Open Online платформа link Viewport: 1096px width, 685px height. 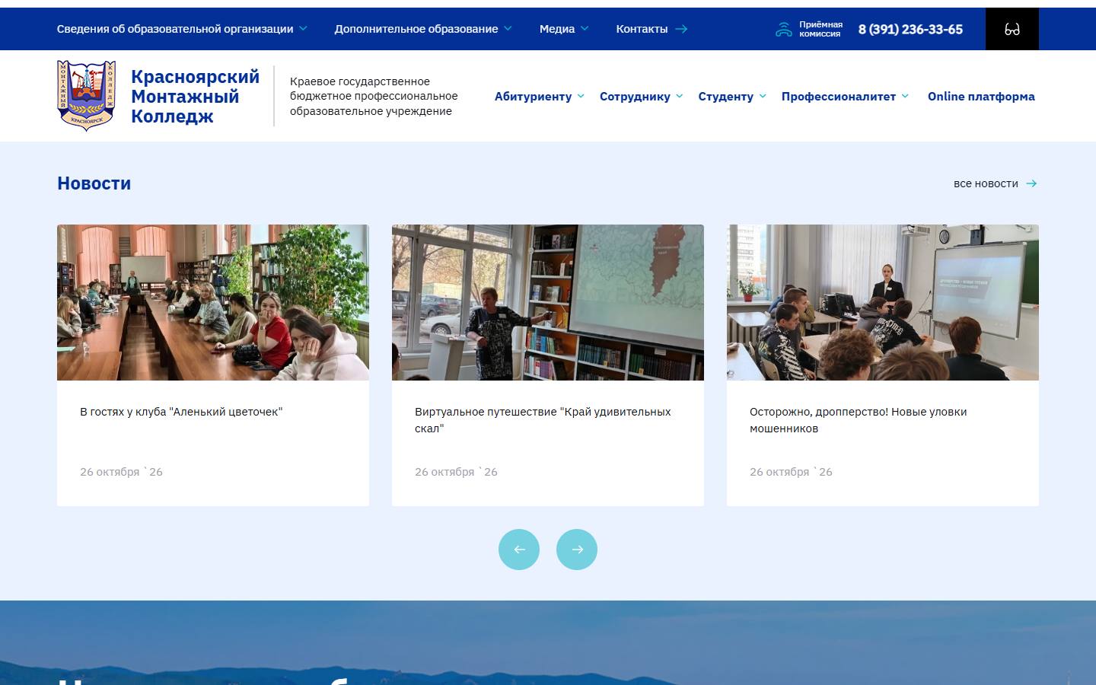tap(981, 97)
